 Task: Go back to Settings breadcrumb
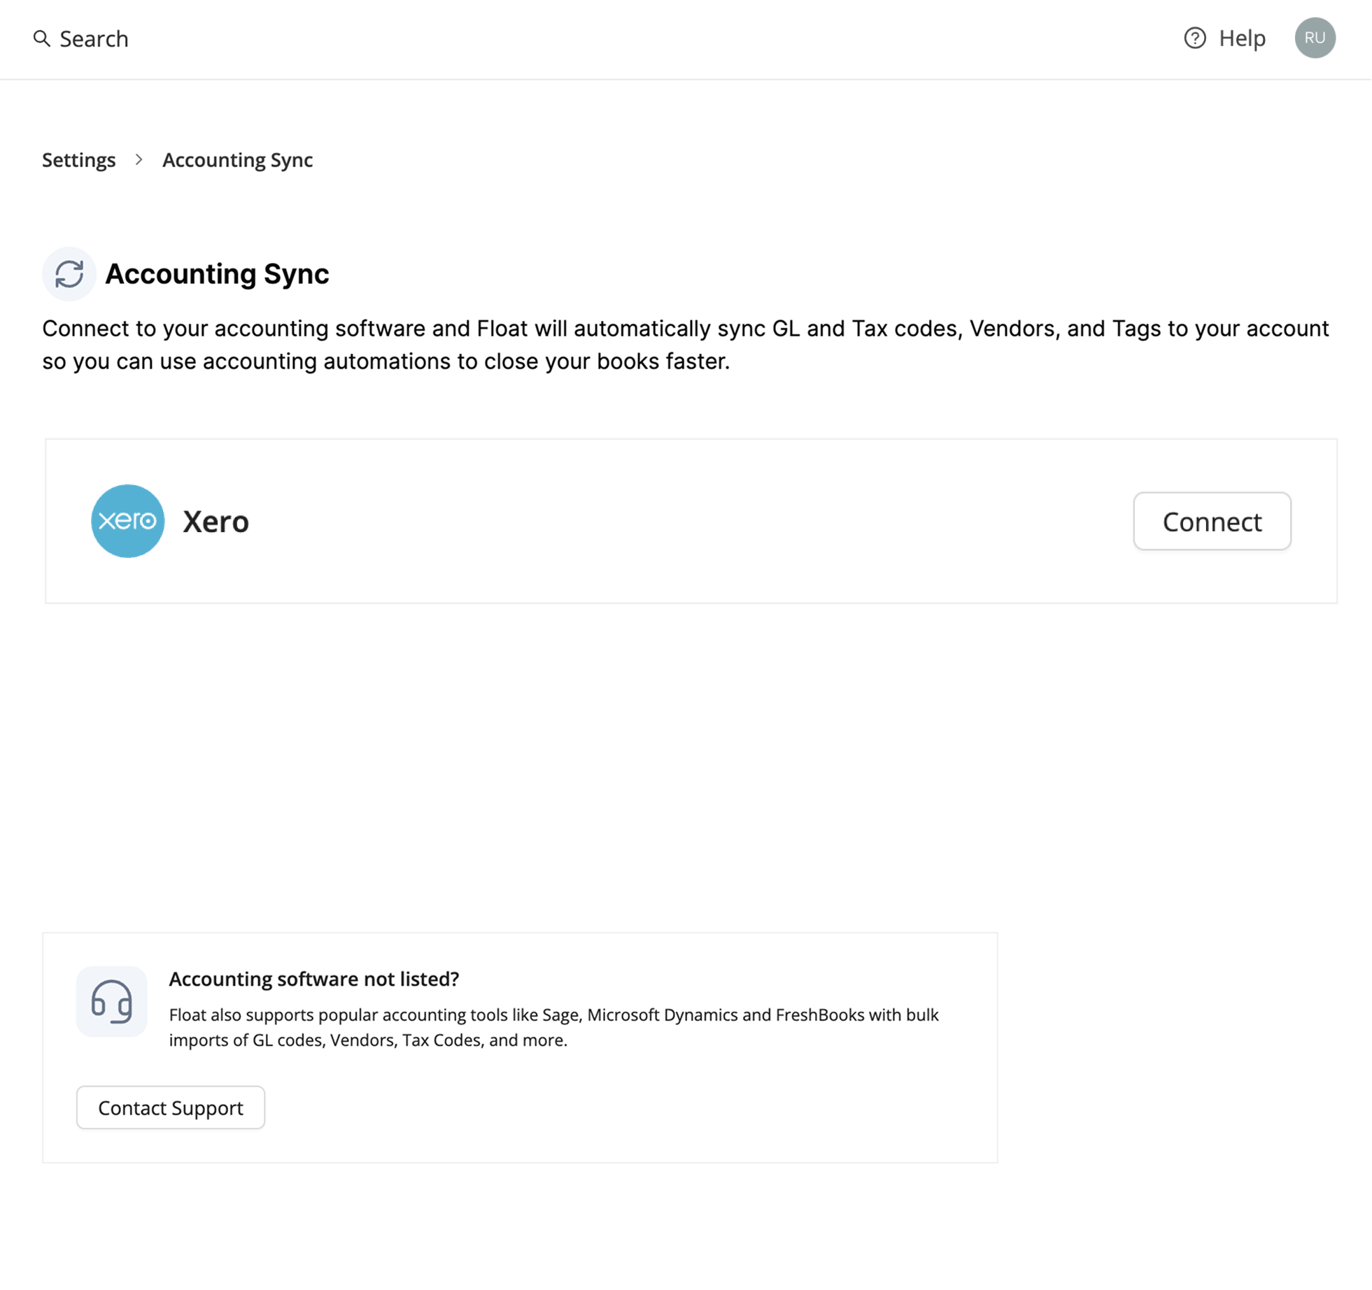[x=78, y=160]
